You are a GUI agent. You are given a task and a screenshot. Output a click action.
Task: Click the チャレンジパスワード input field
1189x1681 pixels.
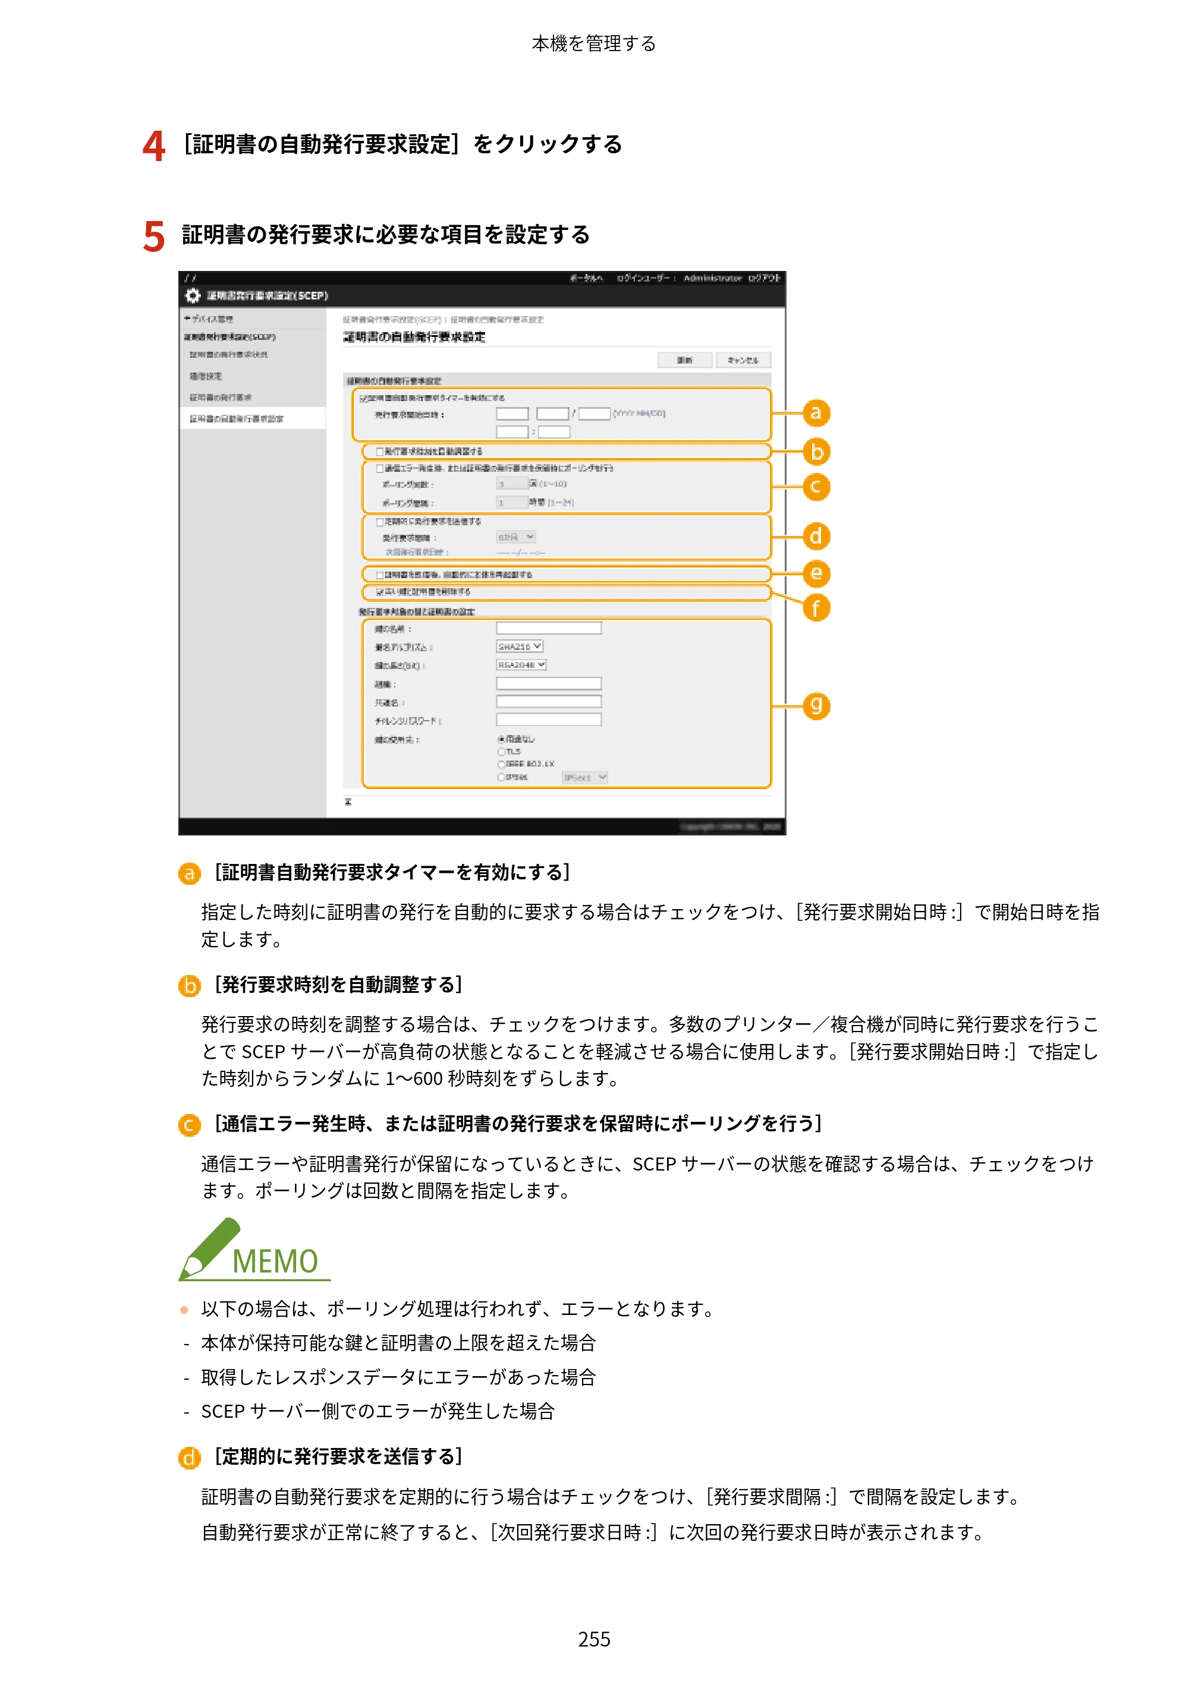549,720
